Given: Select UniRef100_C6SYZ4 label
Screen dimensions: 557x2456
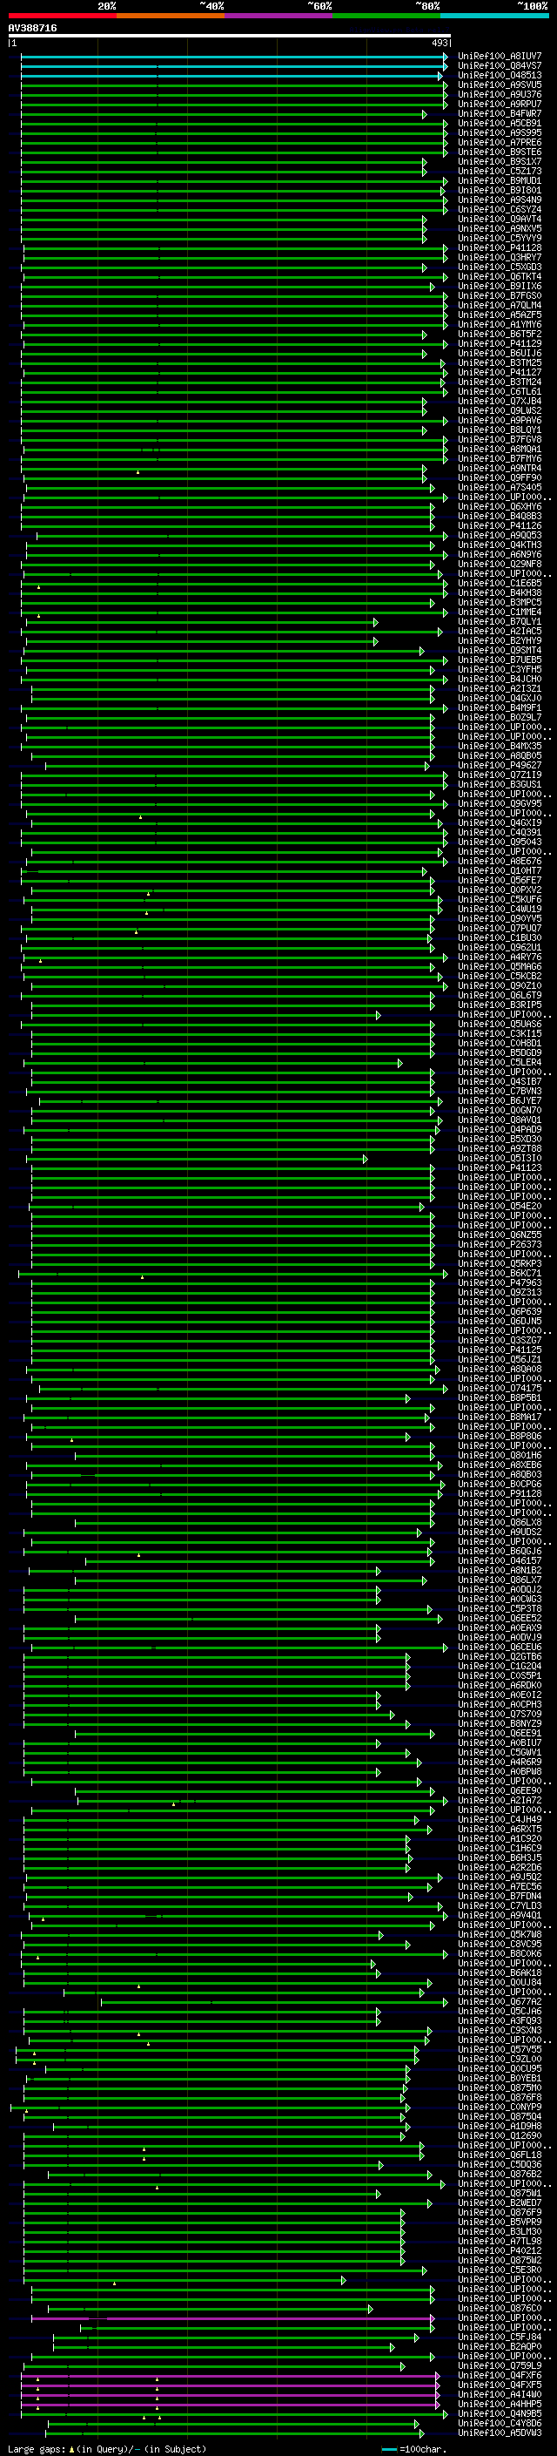Looking at the screenshot, I should 500,210.
